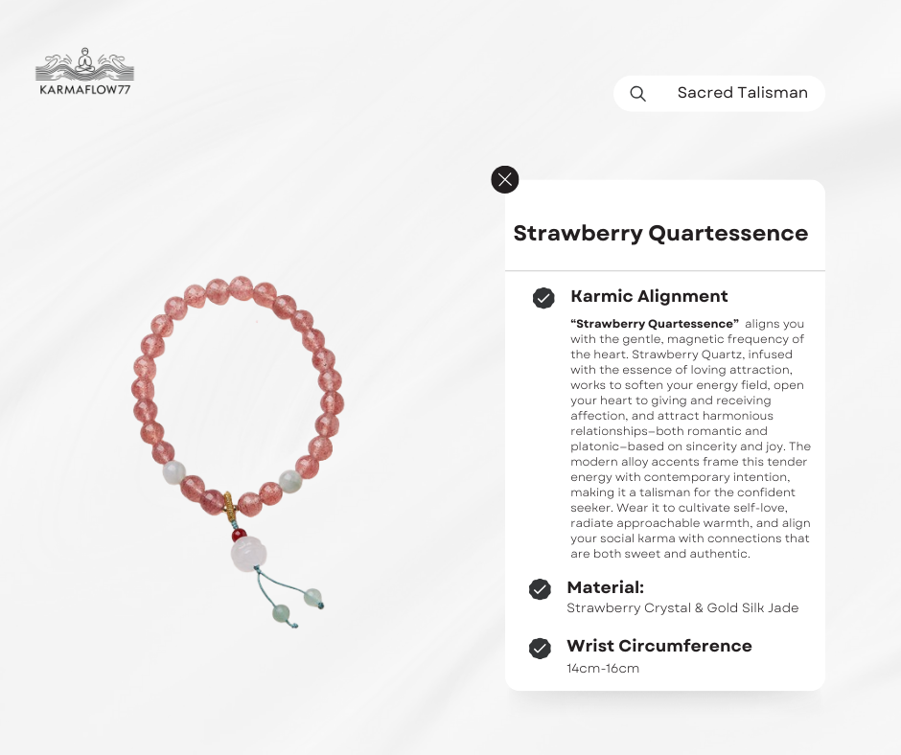Click the Sacred Talisman search text
Image resolution: width=901 pixels, height=755 pixels.
743,93
